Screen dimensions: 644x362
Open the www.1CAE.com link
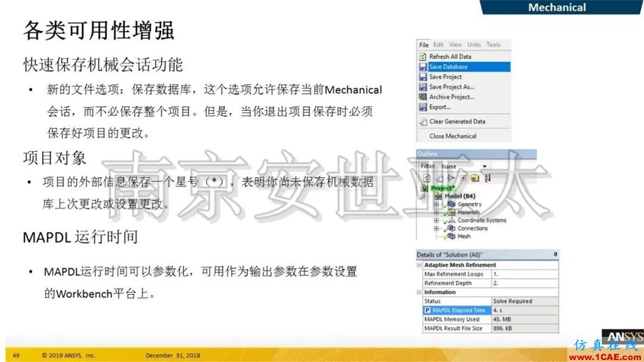(x=606, y=357)
